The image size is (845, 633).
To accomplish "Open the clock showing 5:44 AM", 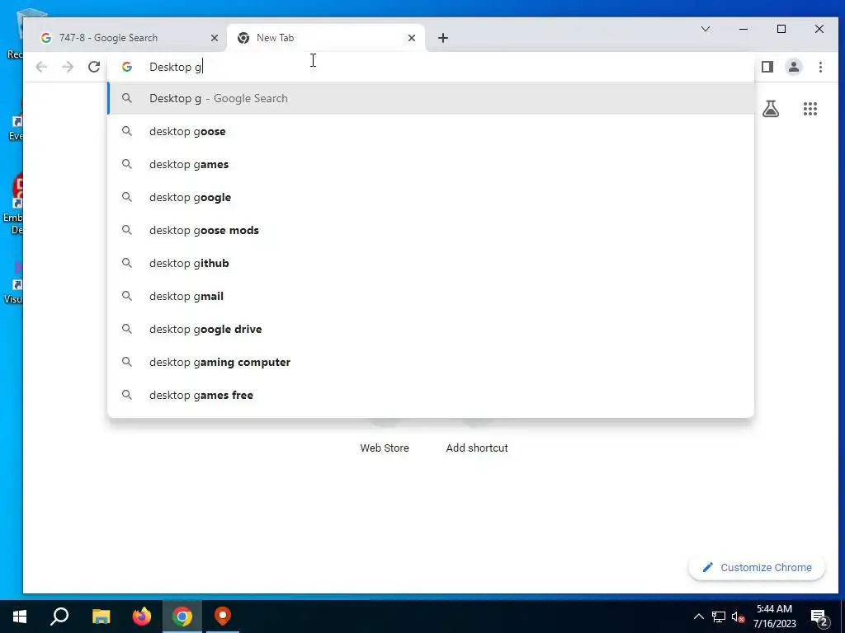I will point(774,617).
